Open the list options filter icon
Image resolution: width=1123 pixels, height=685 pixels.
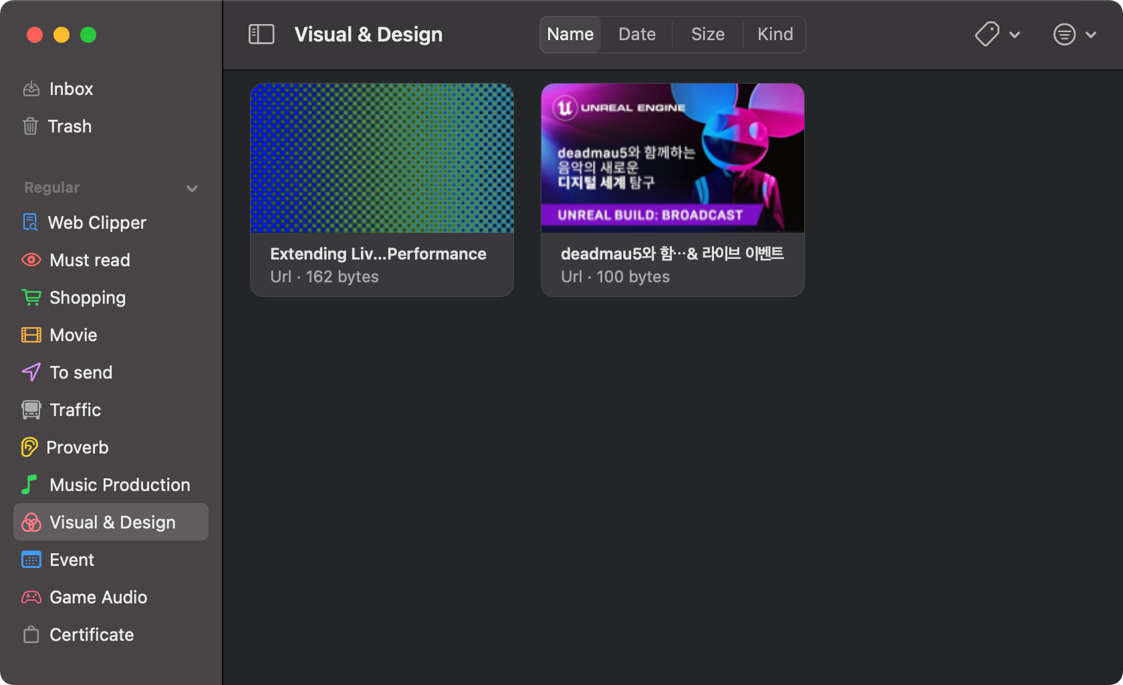click(x=1064, y=34)
